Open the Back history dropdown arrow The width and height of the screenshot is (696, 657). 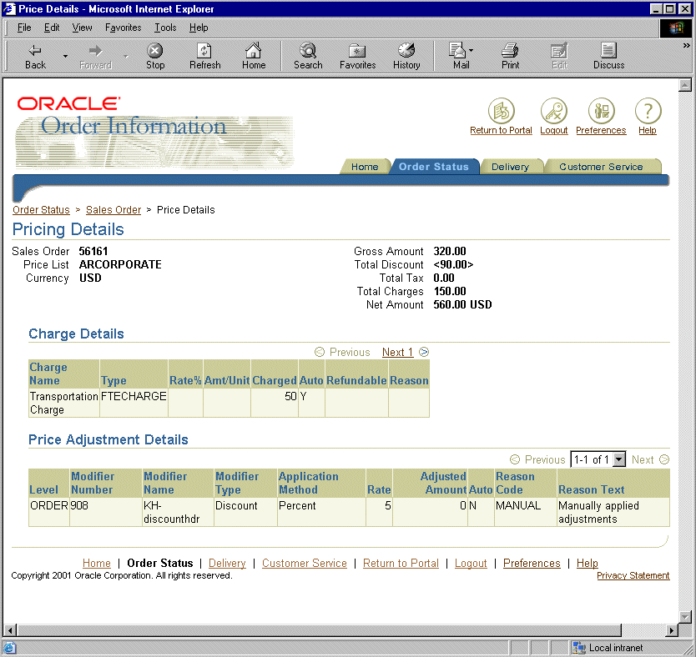65,57
